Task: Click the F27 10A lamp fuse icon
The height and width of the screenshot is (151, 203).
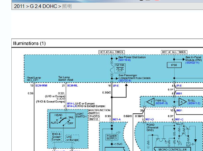Action: click(x=120, y=68)
